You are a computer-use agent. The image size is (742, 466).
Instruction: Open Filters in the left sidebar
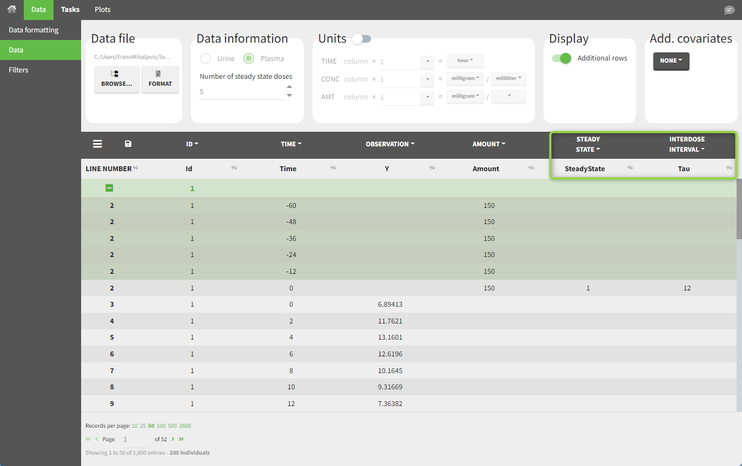tap(18, 70)
